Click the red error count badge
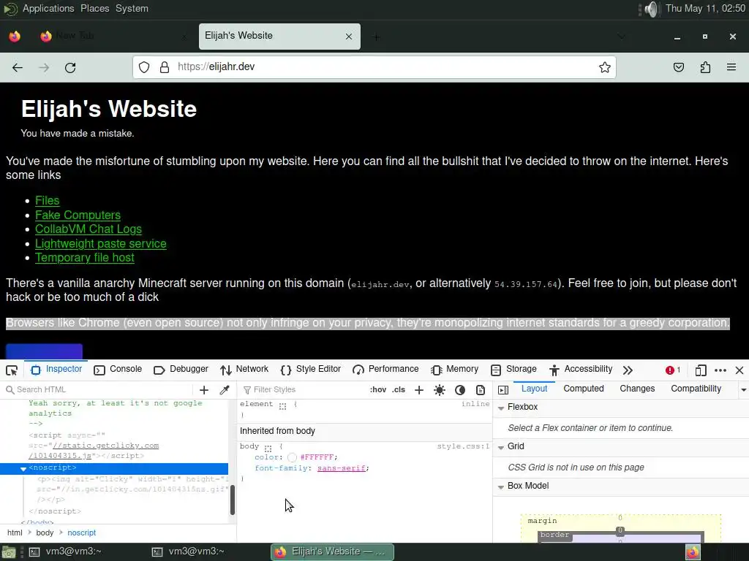The height and width of the screenshot is (561, 749). click(x=673, y=370)
